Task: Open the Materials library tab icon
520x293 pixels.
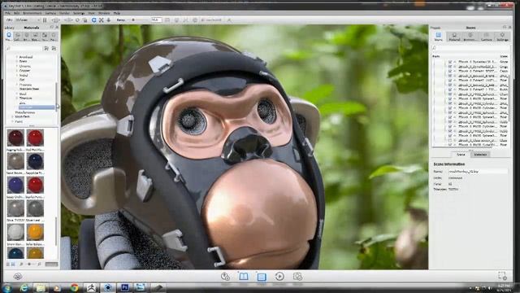Action: (9, 36)
